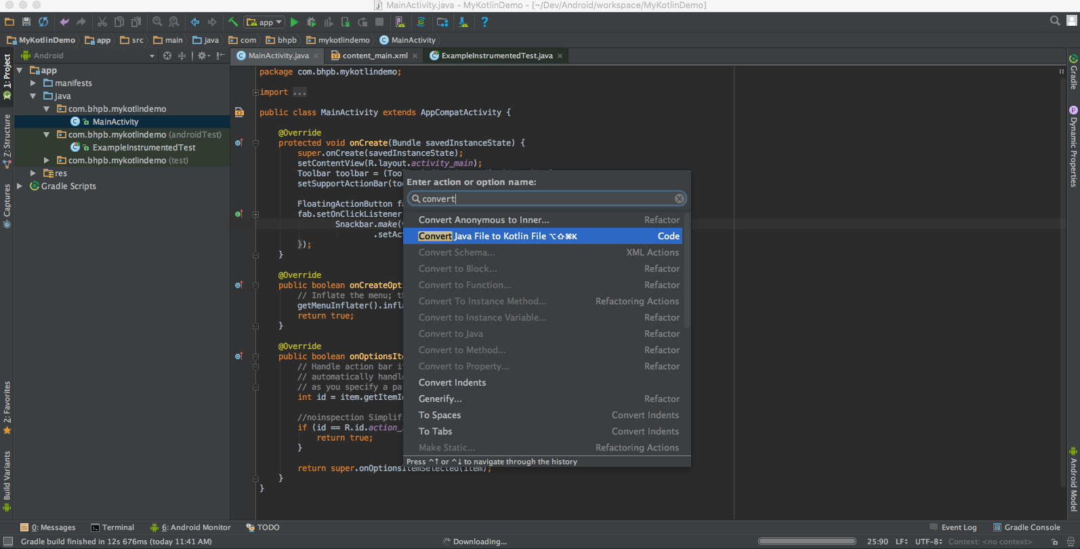Open the Gradle Console panel
This screenshot has height=549, width=1080.
1026,527
